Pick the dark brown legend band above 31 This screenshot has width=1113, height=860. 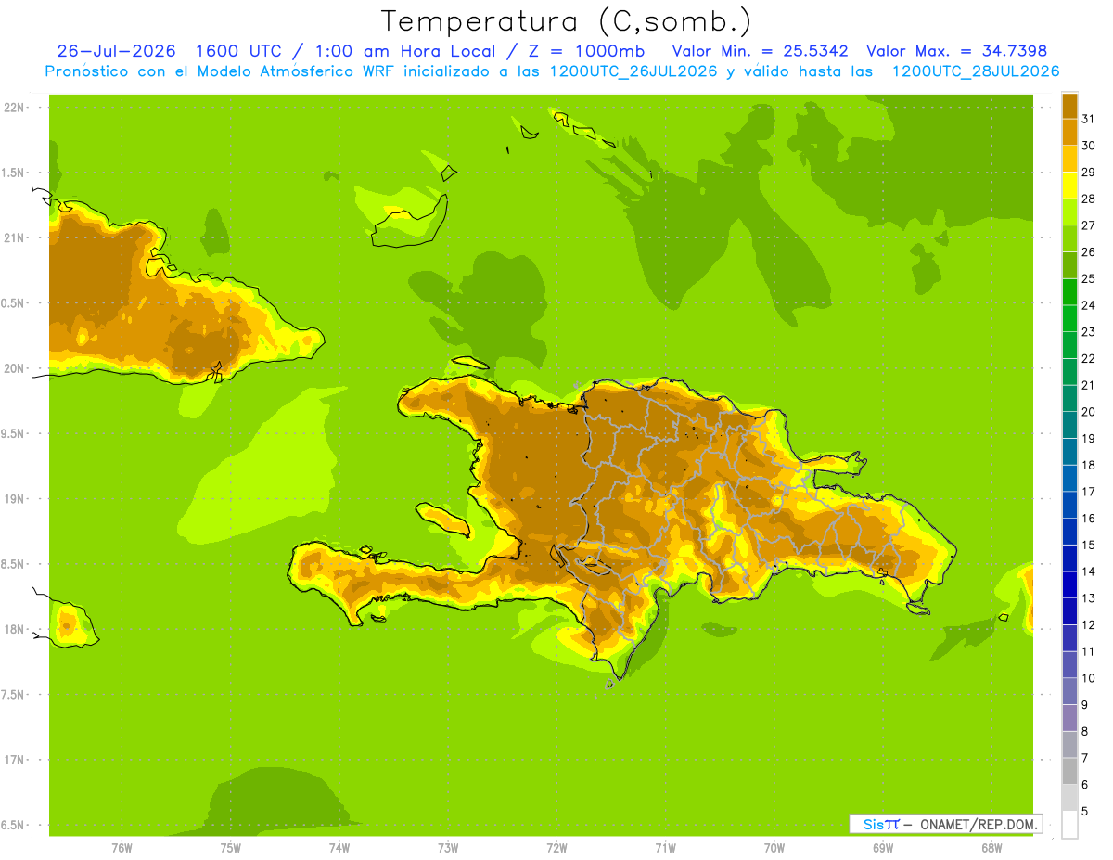[1069, 106]
